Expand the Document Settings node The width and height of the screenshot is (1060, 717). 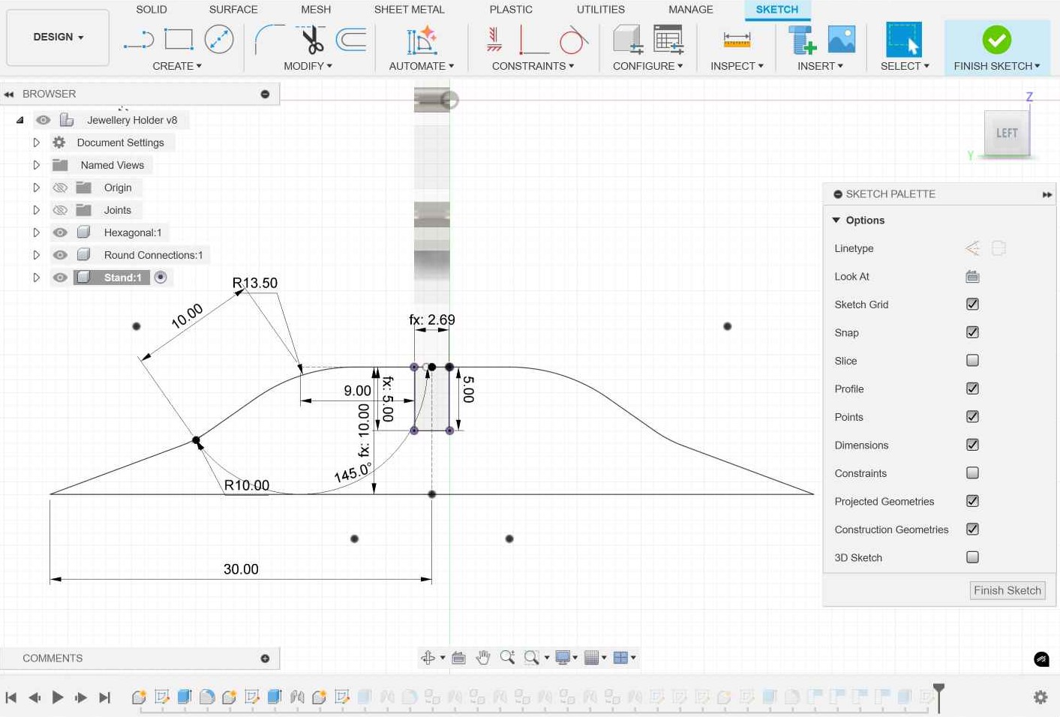pyautogui.click(x=36, y=142)
